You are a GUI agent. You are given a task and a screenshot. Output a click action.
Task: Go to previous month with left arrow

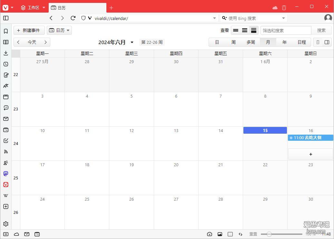[18, 42]
